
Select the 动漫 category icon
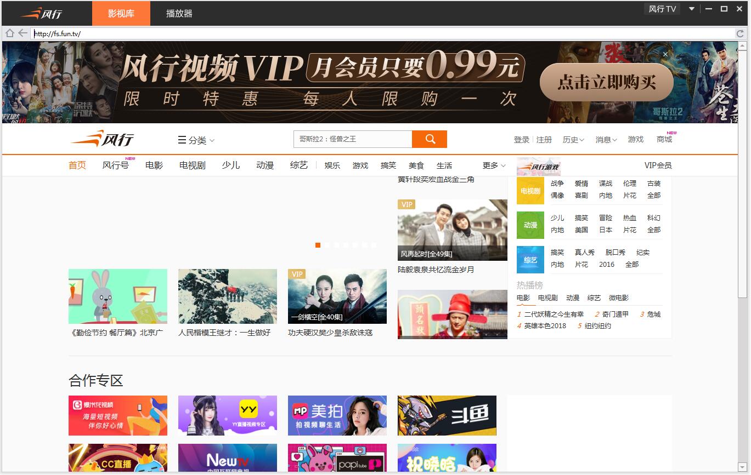[529, 225]
